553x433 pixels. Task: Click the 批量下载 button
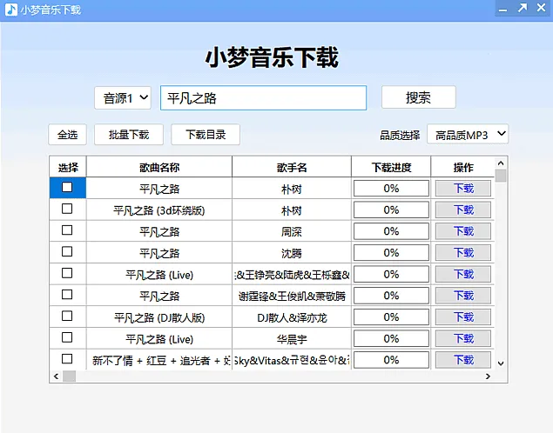[129, 135]
